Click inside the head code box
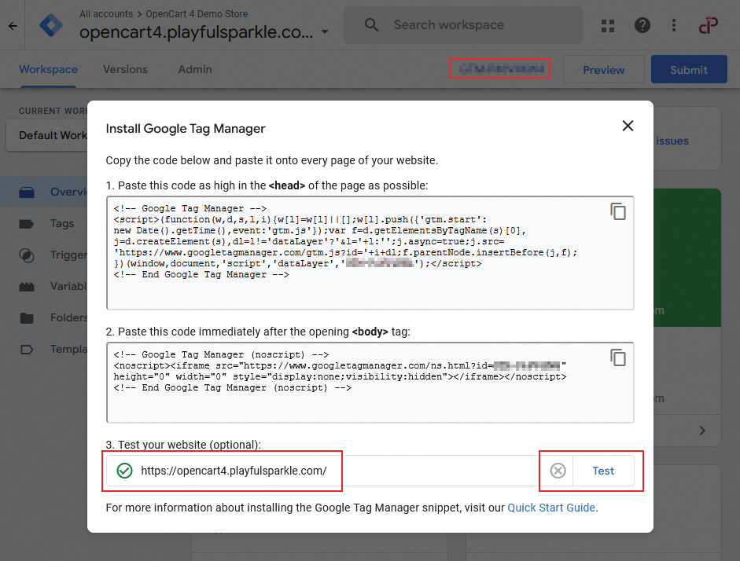740x561 pixels. pyautogui.click(x=370, y=253)
